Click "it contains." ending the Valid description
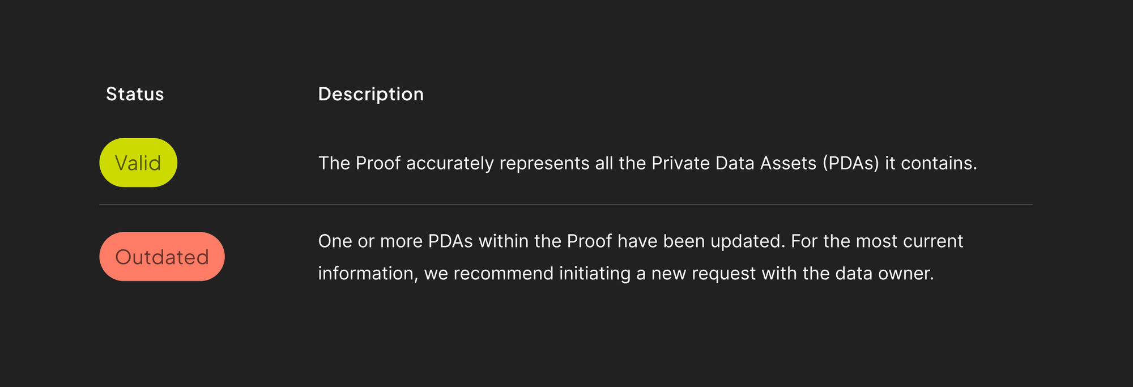This screenshot has width=1133, height=387. click(x=931, y=163)
